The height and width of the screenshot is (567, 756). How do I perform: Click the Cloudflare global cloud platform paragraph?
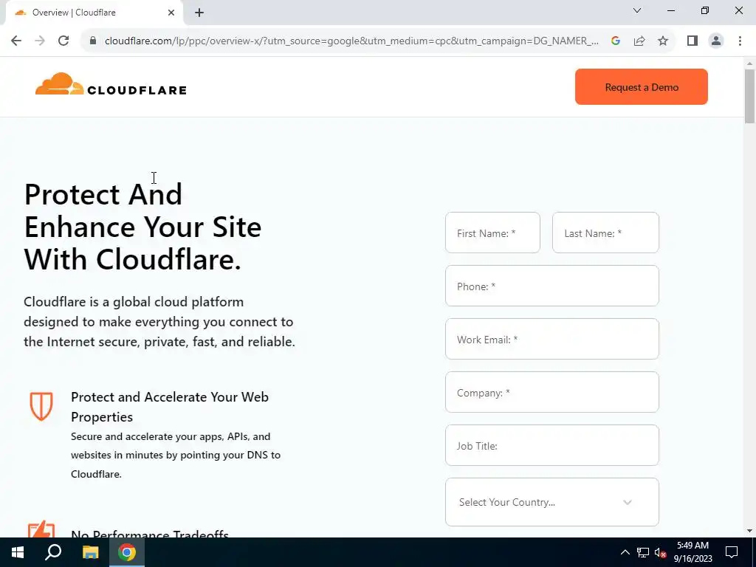(159, 322)
